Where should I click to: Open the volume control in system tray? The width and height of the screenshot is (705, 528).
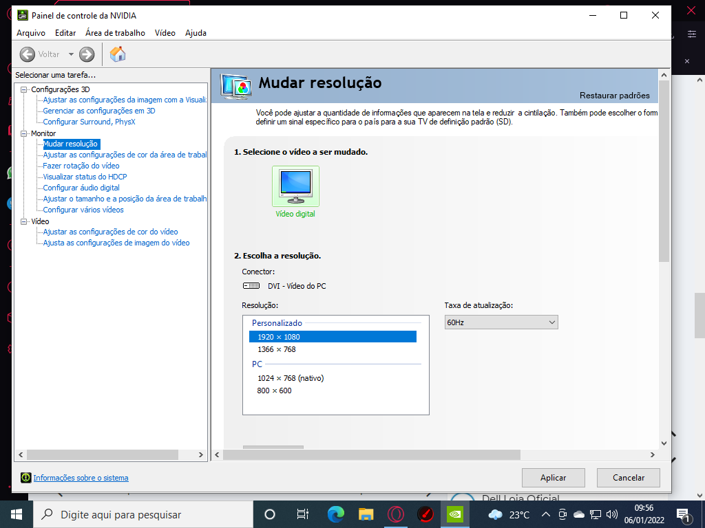(x=611, y=514)
